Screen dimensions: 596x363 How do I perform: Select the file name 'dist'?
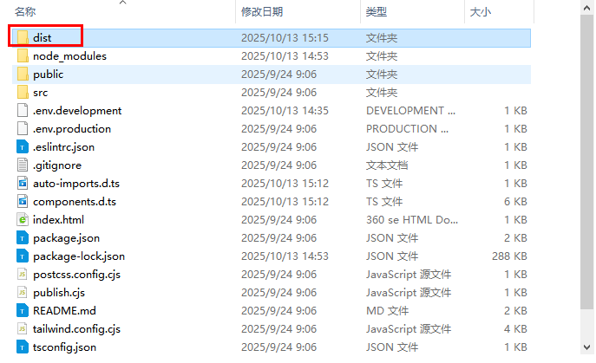click(42, 37)
